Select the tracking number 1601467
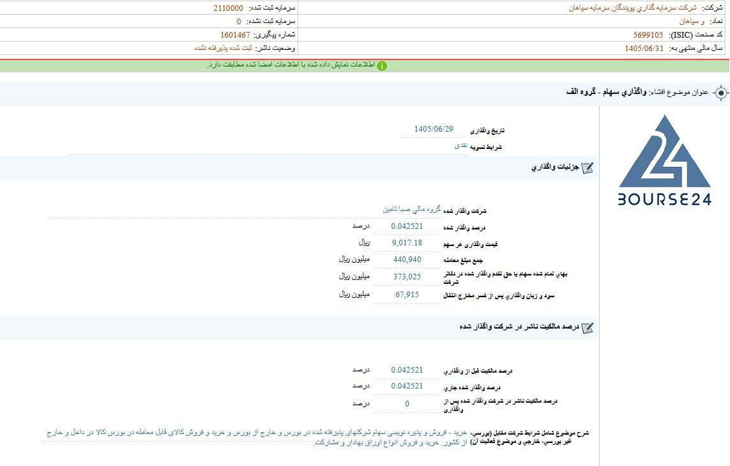The width and height of the screenshot is (730, 466). coord(235,35)
